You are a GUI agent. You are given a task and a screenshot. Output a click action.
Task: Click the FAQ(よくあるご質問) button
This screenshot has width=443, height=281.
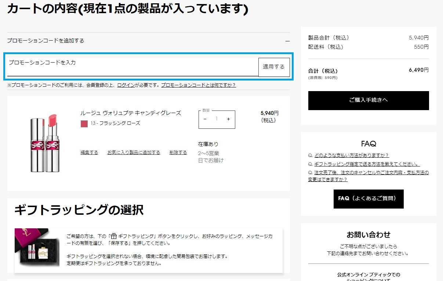coord(368,199)
